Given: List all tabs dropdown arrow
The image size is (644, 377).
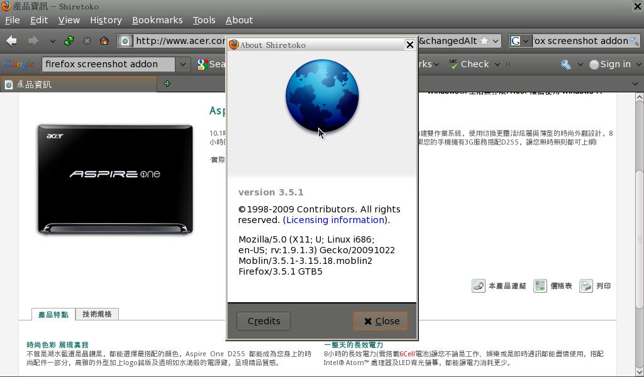Looking at the screenshot, I should (635, 84).
